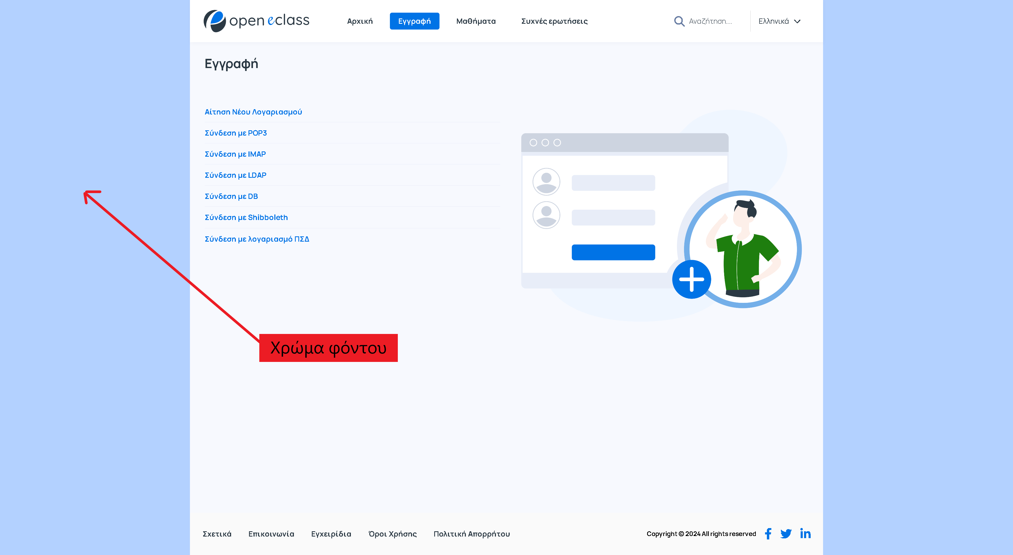Image resolution: width=1013 pixels, height=555 pixels.
Task: Open Σύνδεση με IMAP link
Action: [x=235, y=154]
